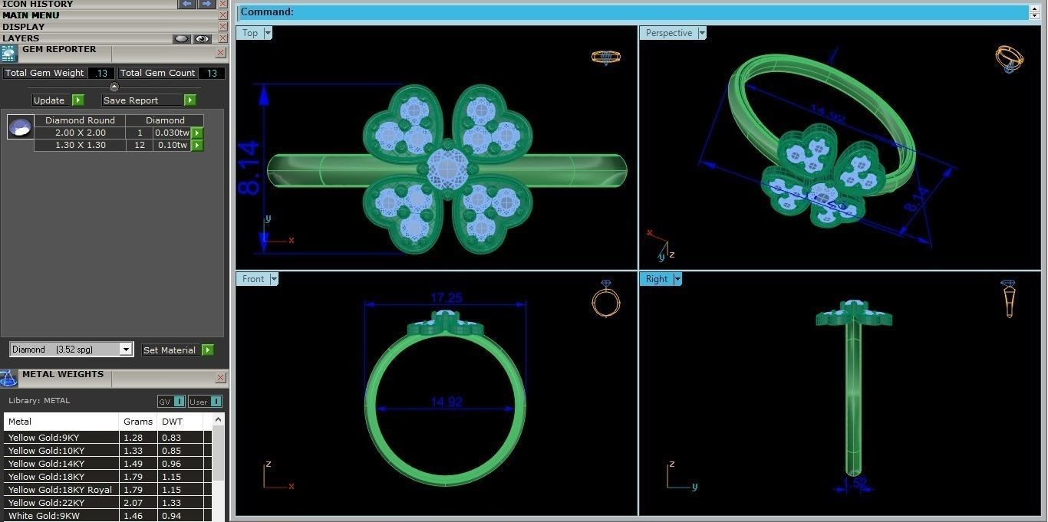
Task: Click the Diamond Round header cell
Action: click(80, 120)
